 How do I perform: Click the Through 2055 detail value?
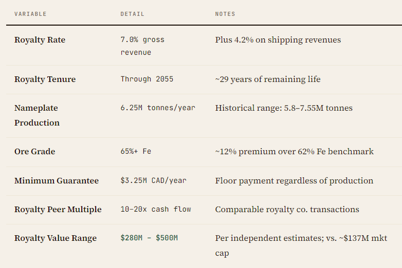[147, 79]
